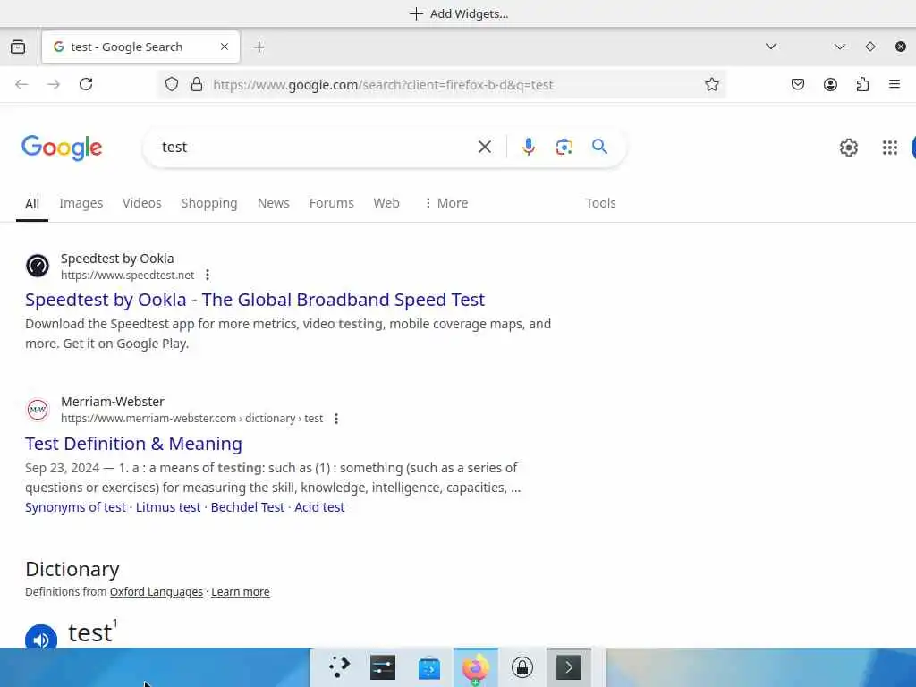
Task: Open System Settings taskbar icon
Action: coord(383,667)
